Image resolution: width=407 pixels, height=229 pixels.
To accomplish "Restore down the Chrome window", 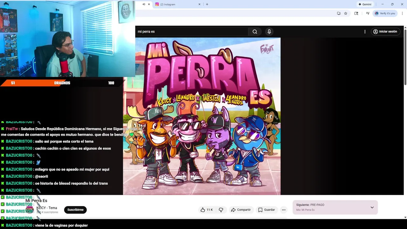I will pyautogui.click(x=392, y=4).
